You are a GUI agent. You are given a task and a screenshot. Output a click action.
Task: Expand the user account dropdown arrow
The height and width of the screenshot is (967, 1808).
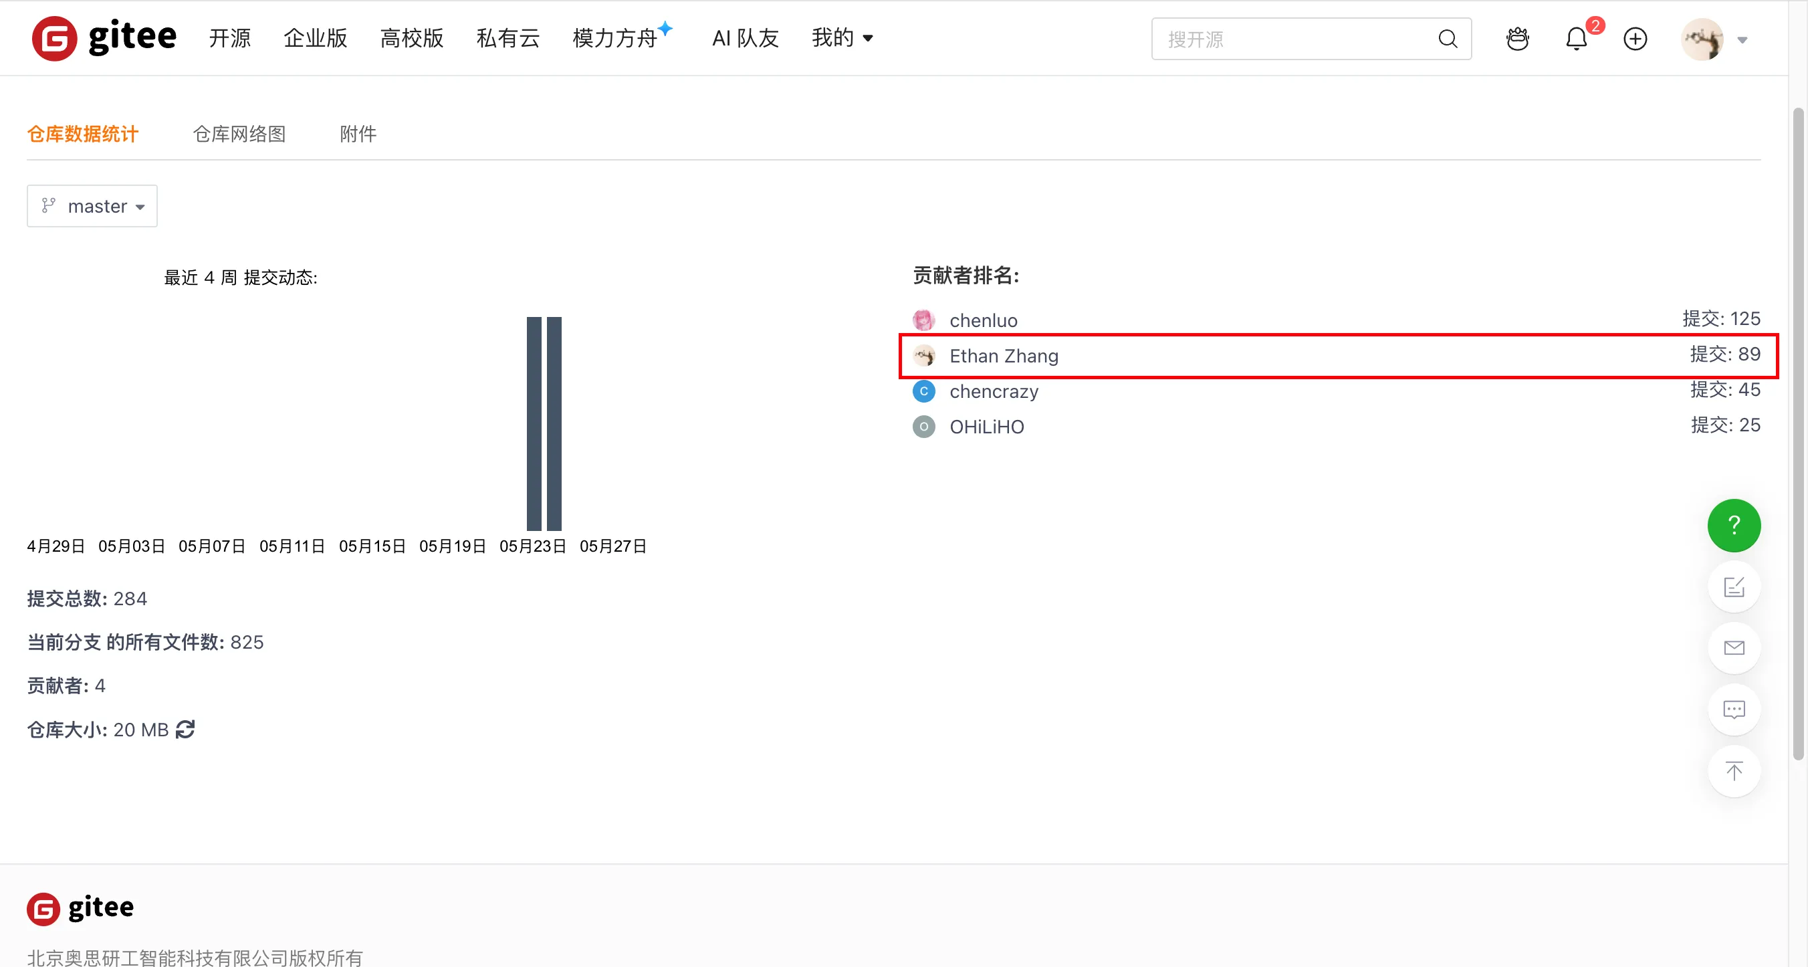1742,40
